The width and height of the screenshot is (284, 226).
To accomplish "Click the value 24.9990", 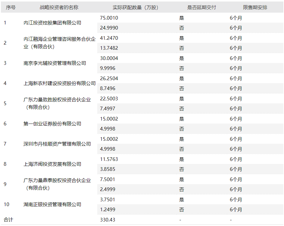I will pyautogui.click(x=109, y=28).
